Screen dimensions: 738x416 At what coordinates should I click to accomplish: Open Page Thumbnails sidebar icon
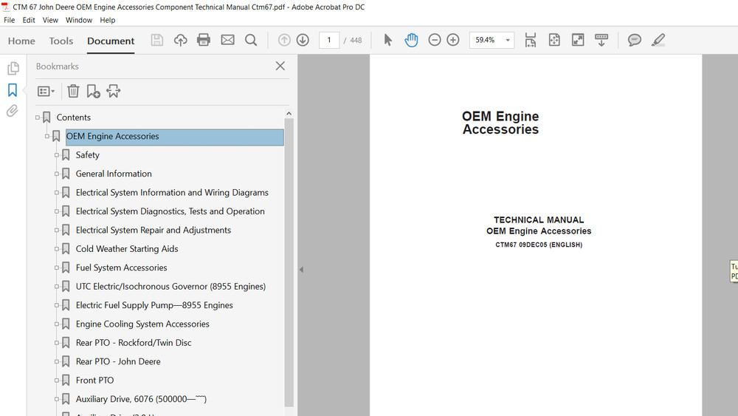pyautogui.click(x=13, y=68)
